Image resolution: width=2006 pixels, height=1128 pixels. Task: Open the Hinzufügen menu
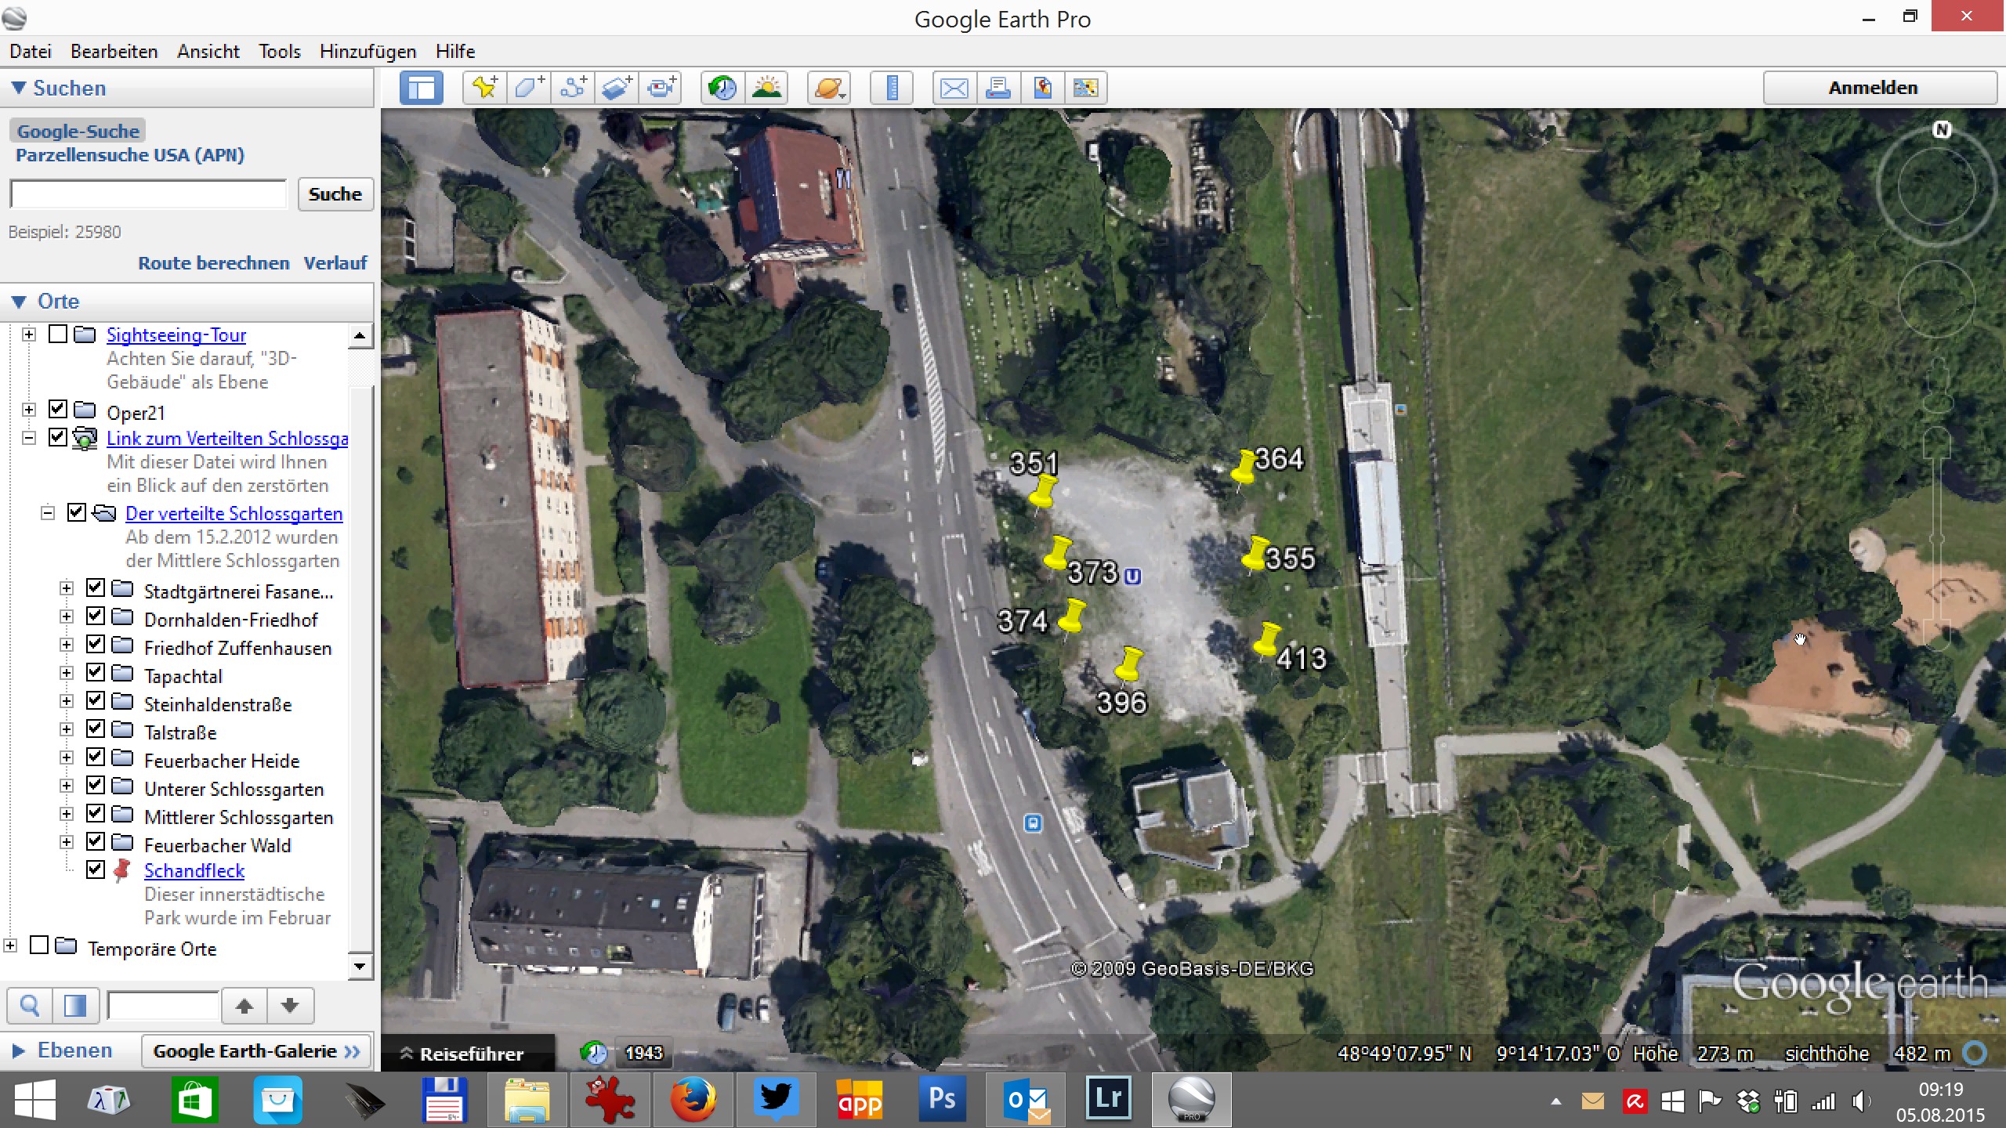pos(368,52)
